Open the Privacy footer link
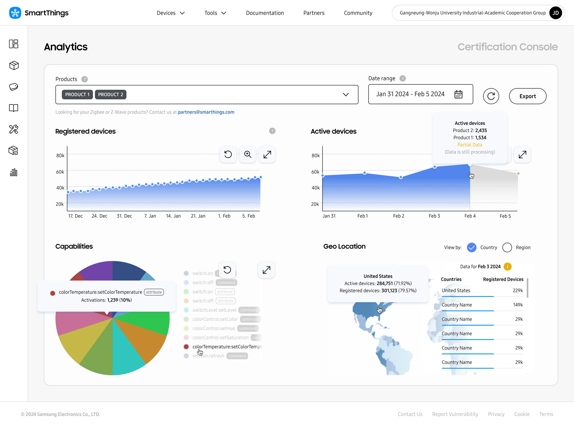The image size is (574, 427). point(496,414)
